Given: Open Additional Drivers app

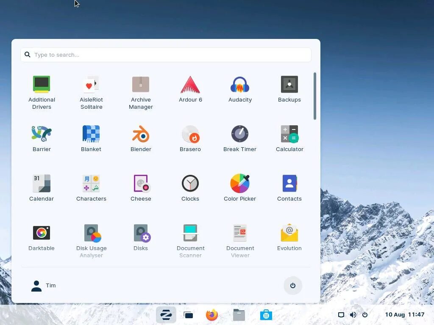Looking at the screenshot, I should 42,93.
